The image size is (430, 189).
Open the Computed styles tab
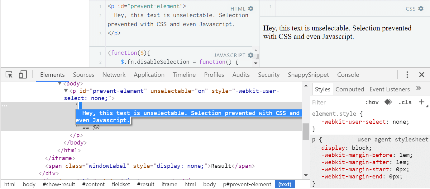(350, 89)
